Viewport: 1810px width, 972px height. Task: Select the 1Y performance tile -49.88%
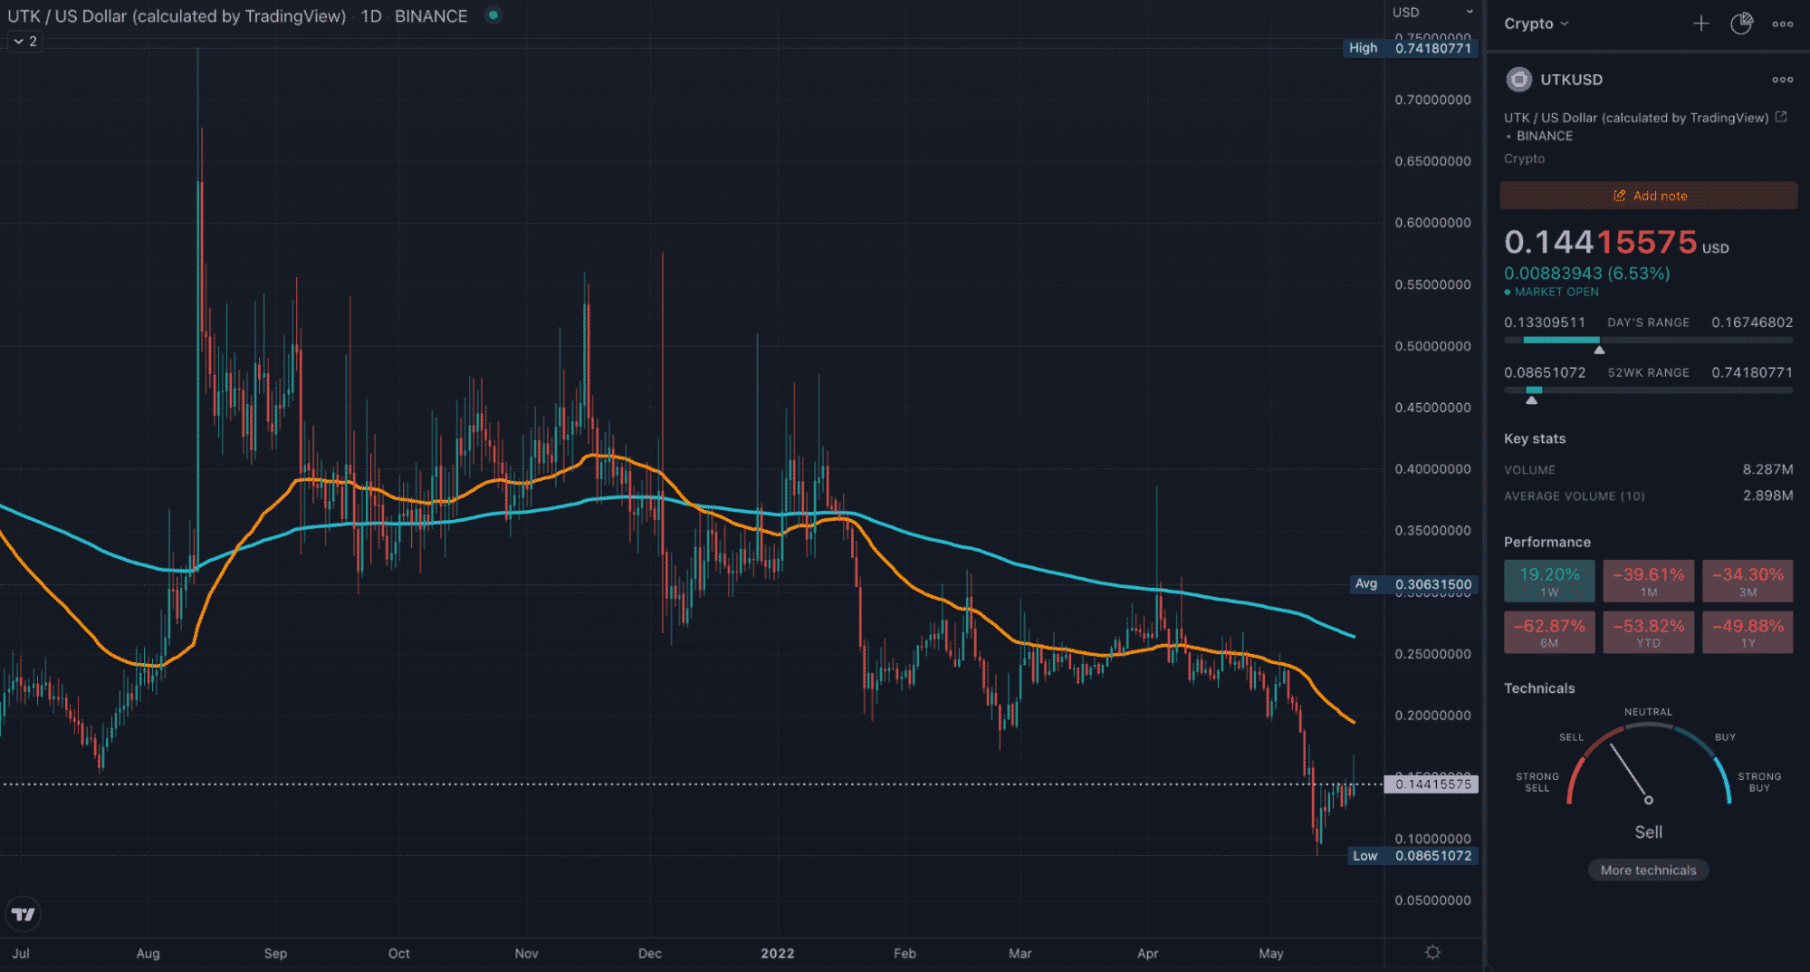click(1748, 632)
